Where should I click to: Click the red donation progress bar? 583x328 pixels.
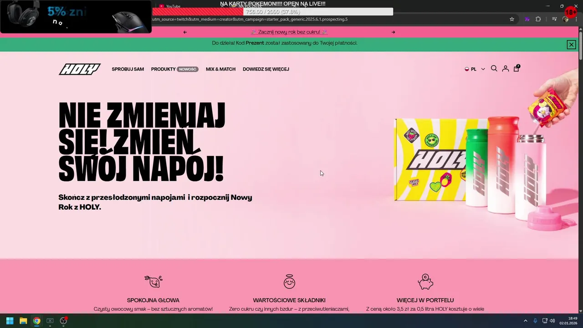tap(272, 12)
